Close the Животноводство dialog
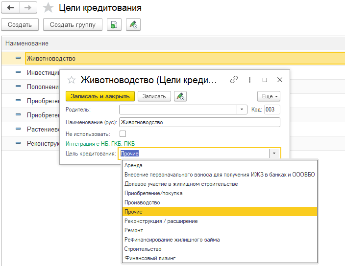 tap(280, 80)
